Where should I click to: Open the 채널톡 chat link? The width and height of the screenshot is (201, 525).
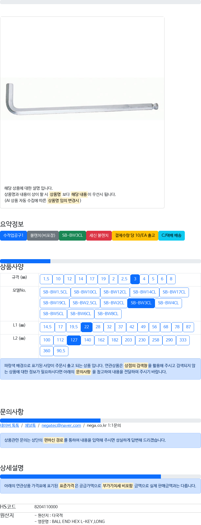coord(30,425)
